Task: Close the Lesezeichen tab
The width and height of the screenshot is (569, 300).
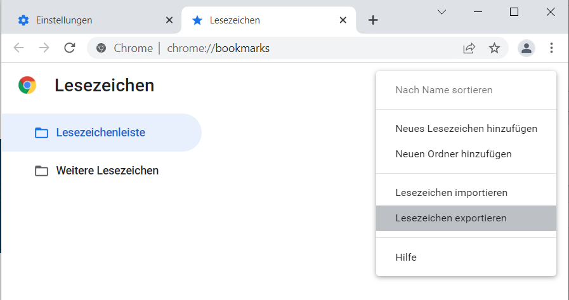Action: pos(343,20)
